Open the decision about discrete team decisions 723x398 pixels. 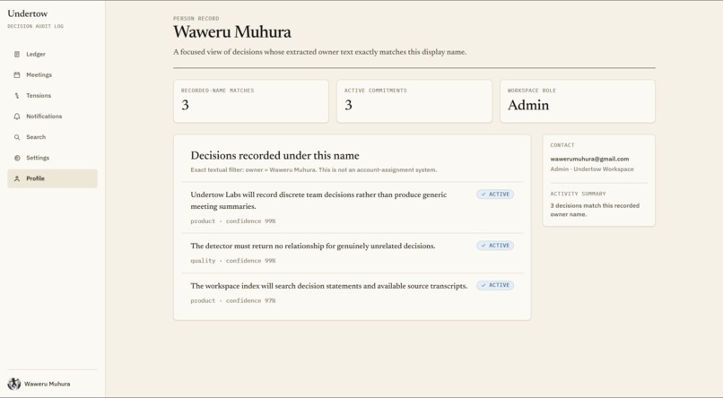[x=353, y=207]
